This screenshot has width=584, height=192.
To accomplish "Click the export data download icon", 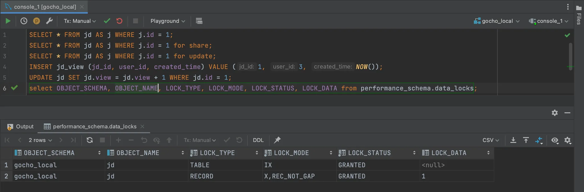I will tap(513, 140).
